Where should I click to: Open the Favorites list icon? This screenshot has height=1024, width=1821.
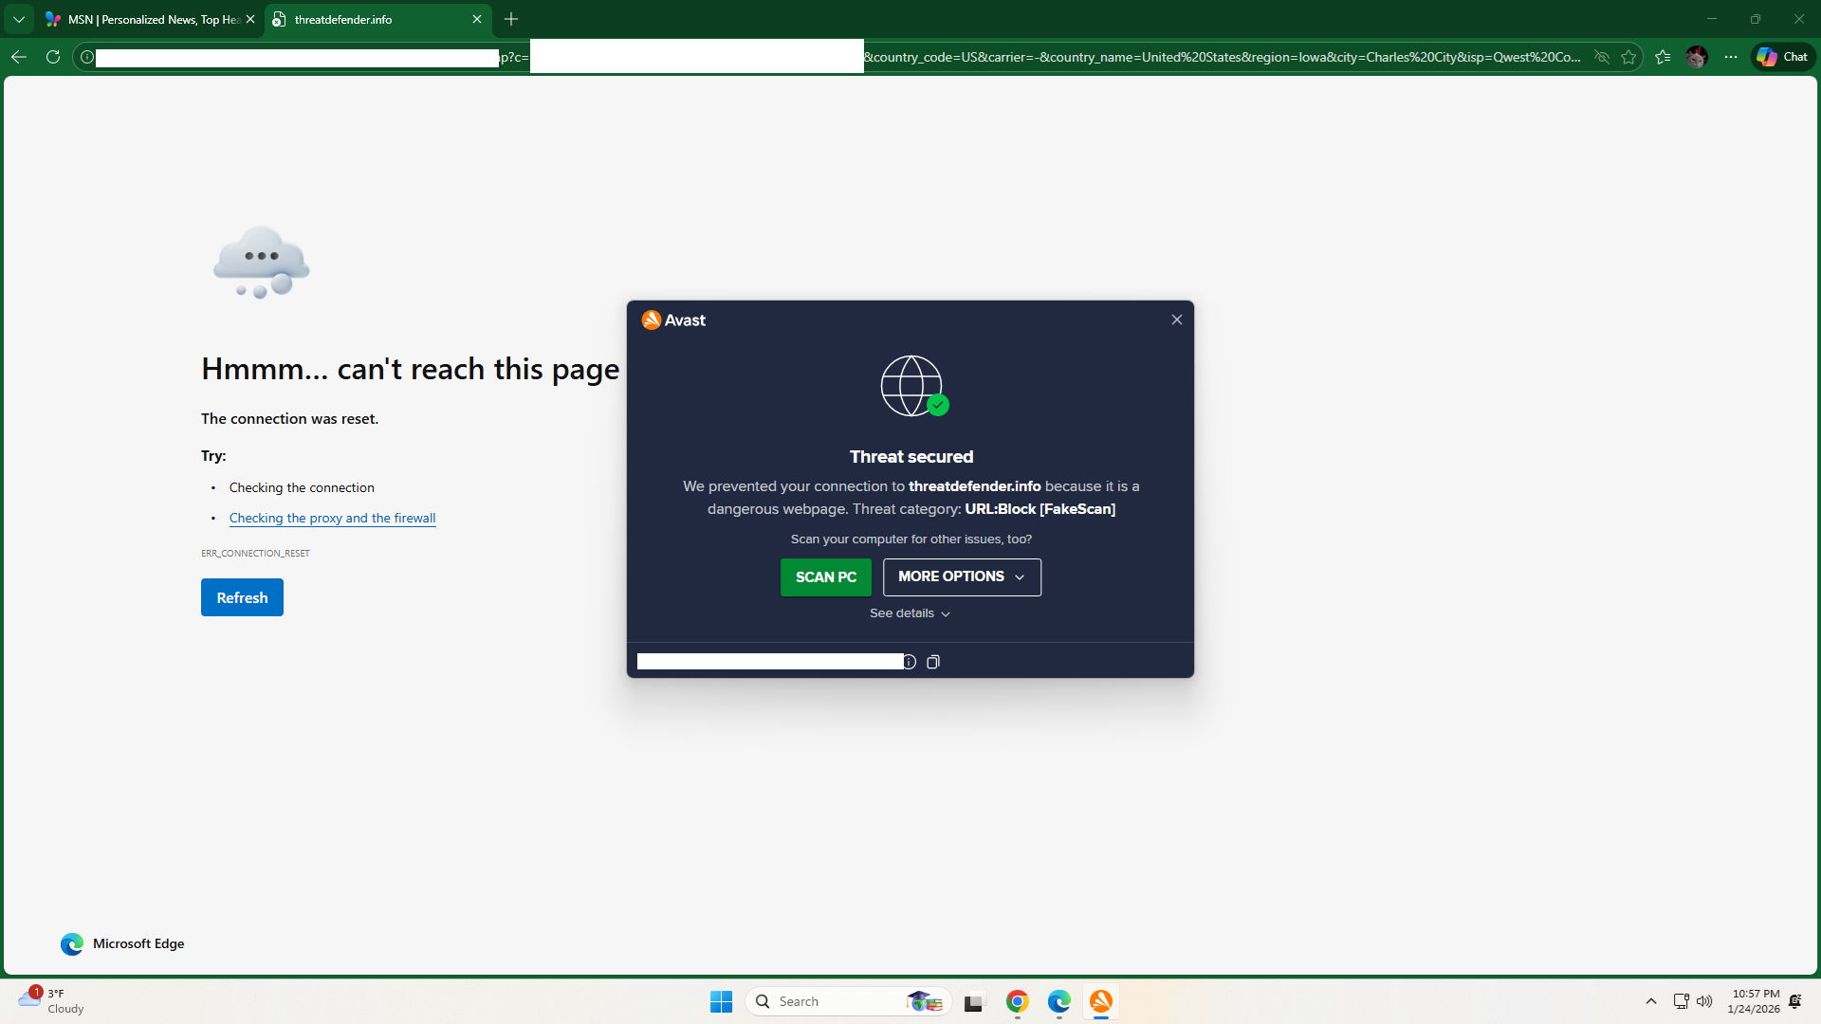(1663, 57)
